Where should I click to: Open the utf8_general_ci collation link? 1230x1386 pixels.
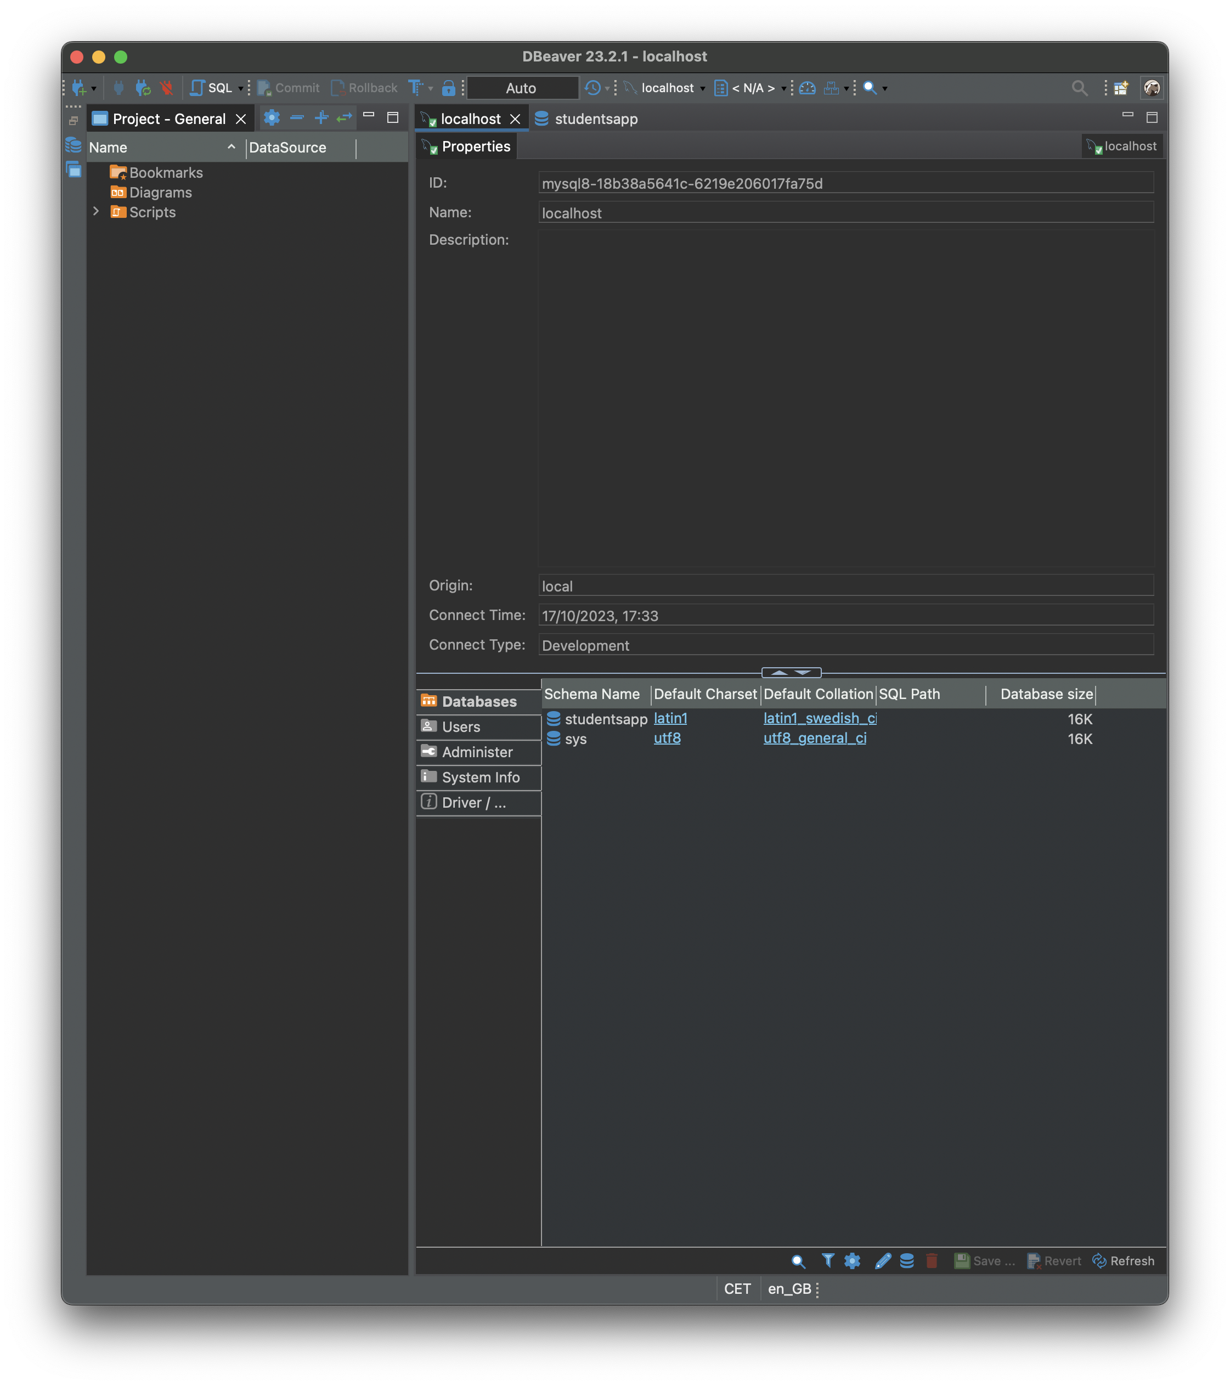tap(814, 738)
